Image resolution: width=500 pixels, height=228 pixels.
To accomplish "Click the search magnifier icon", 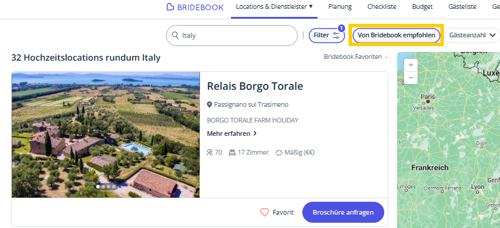I will [175, 36].
